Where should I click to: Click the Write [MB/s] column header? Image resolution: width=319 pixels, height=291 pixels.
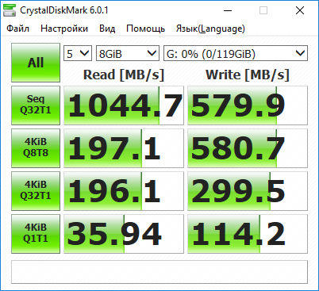(248, 75)
